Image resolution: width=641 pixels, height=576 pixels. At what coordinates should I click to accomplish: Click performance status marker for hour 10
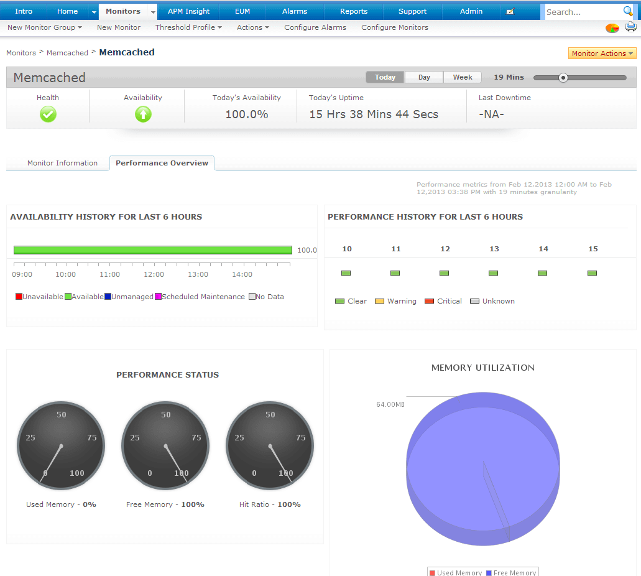(x=346, y=273)
